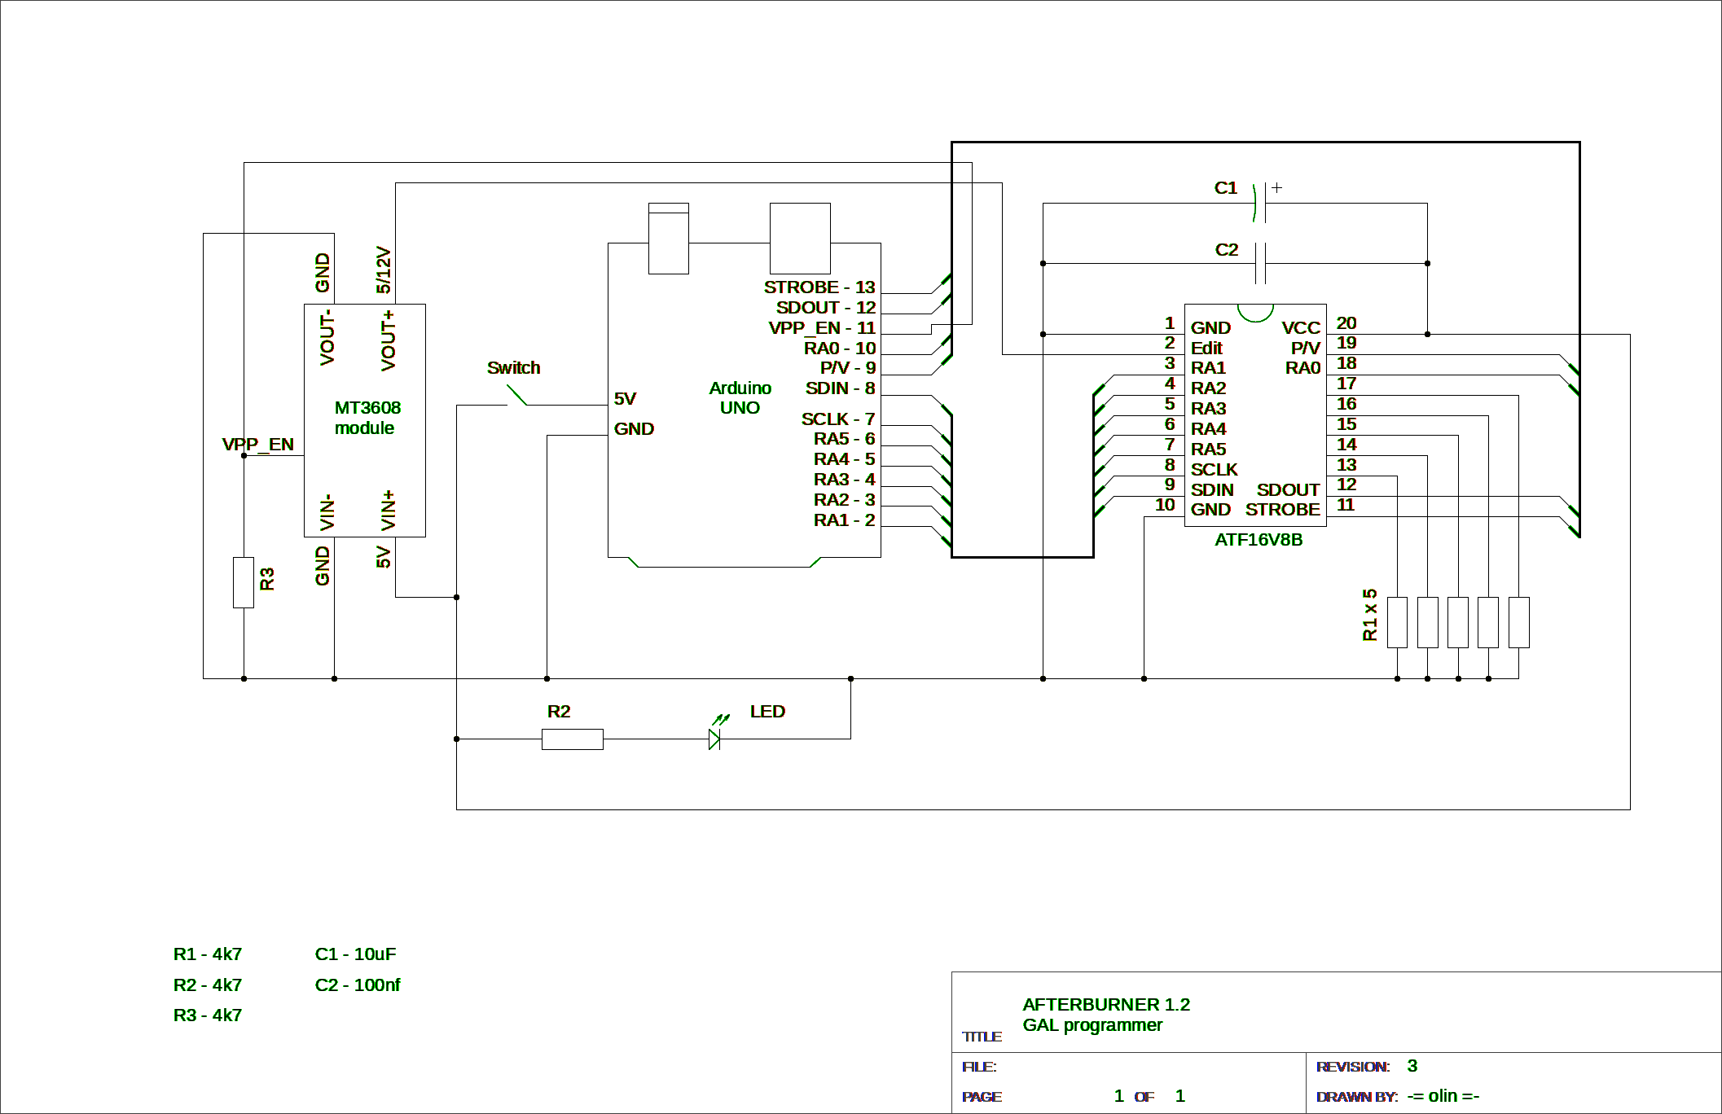Viewport: 1722px width, 1114px height.
Task: Click the ATF16V8B chip symbol
Action: point(1254,415)
